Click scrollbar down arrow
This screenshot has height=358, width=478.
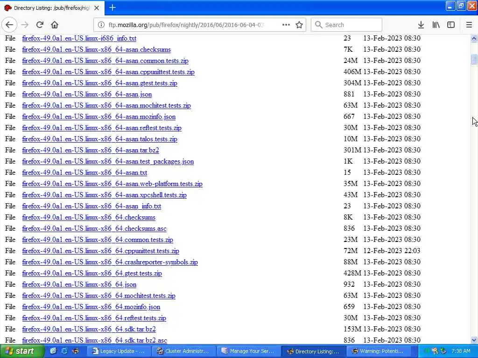[474, 340]
